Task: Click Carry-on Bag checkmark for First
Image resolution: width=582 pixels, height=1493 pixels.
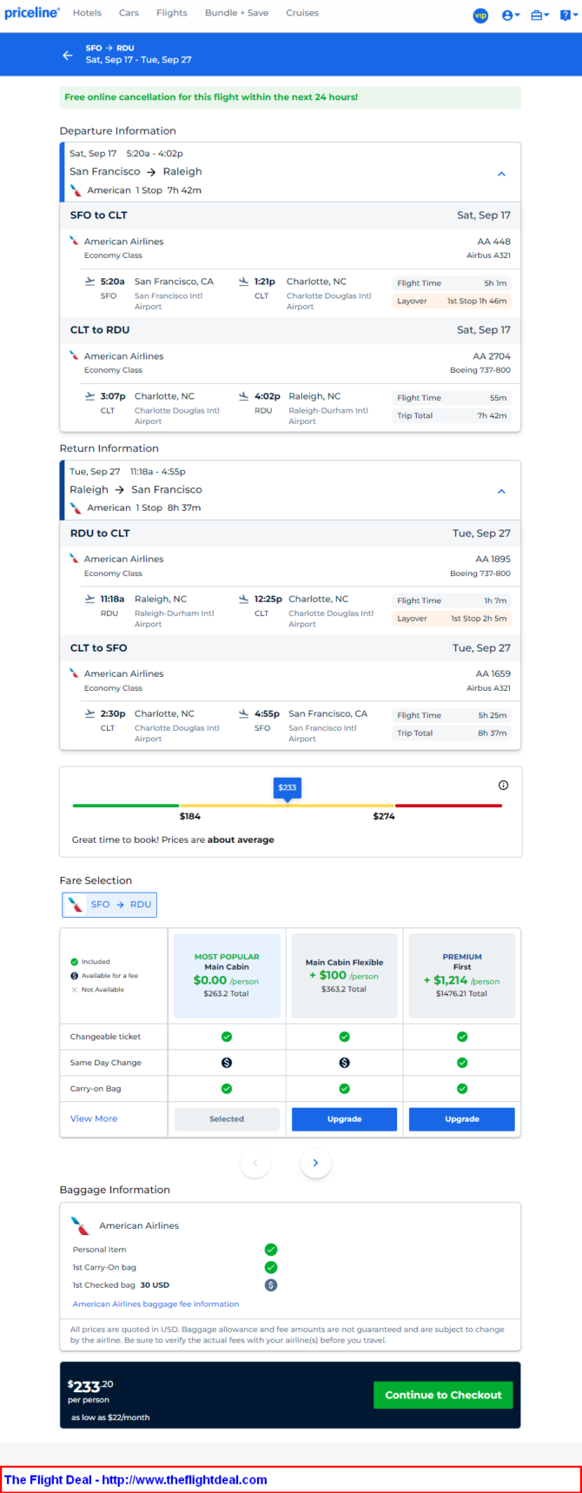Action: click(x=462, y=1089)
